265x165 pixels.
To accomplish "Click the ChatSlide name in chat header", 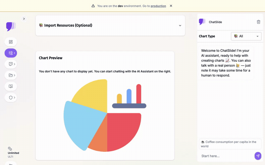I will click(215, 22).
